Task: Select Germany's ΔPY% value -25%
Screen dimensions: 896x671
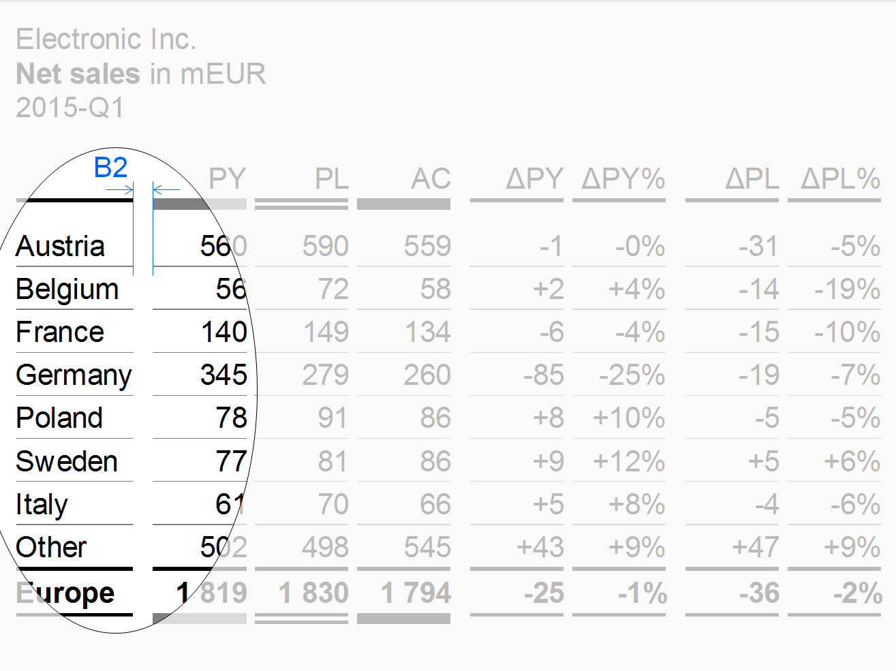Action: click(632, 375)
